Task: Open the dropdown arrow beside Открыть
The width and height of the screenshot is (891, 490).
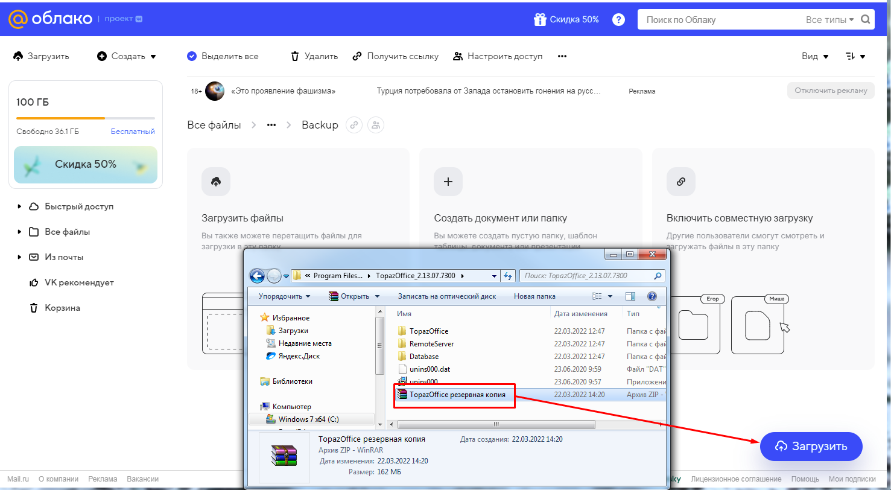Action: tap(378, 296)
